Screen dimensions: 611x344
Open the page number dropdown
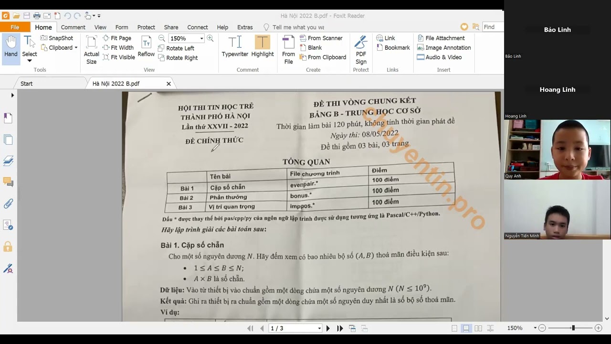(319, 328)
